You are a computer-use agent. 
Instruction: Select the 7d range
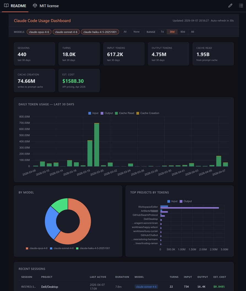point(162,32)
